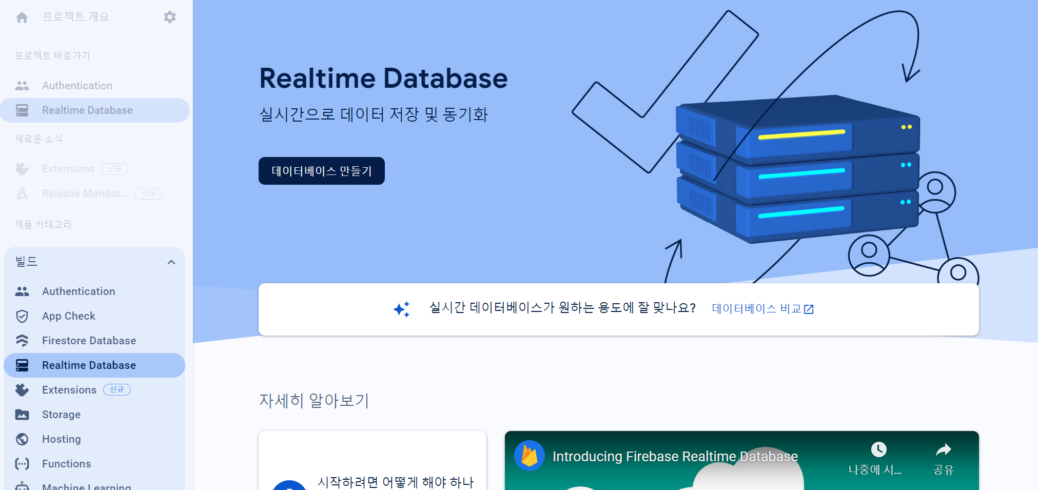This screenshot has width=1038, height=490.
Task: Click 새로운 소식 section label
Action: pyautogui.click(x=38, y=139)
